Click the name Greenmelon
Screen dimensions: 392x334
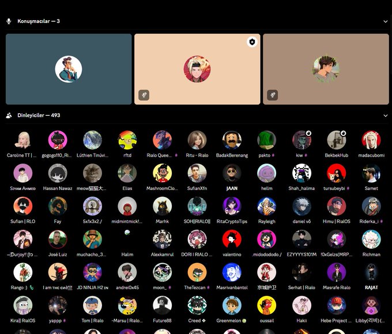pyautogui.click(x=228, y=321)
